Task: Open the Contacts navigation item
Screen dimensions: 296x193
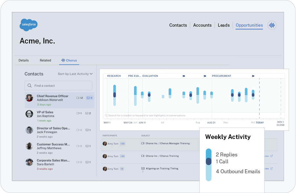Action: click(178, 25)
